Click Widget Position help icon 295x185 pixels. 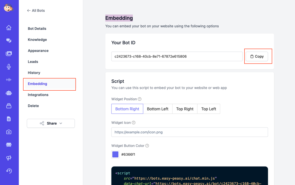pyautogui.click(x=140, y=99)
